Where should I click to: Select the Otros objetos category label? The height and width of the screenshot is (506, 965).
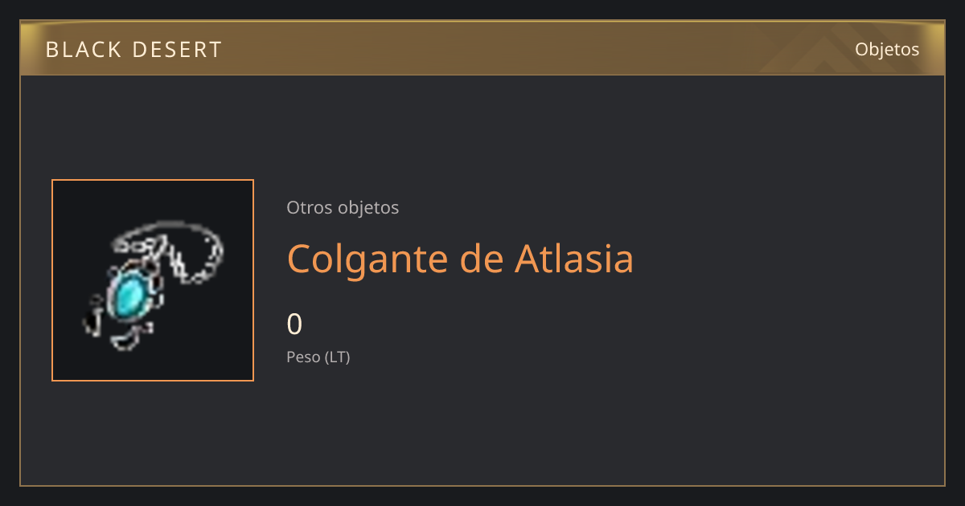(x=343, y=207)
